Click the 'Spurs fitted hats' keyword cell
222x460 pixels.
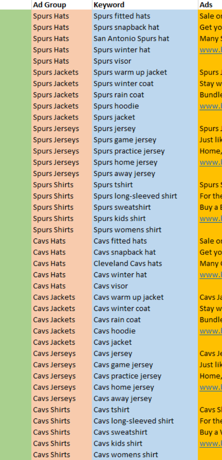pos(145,16)
